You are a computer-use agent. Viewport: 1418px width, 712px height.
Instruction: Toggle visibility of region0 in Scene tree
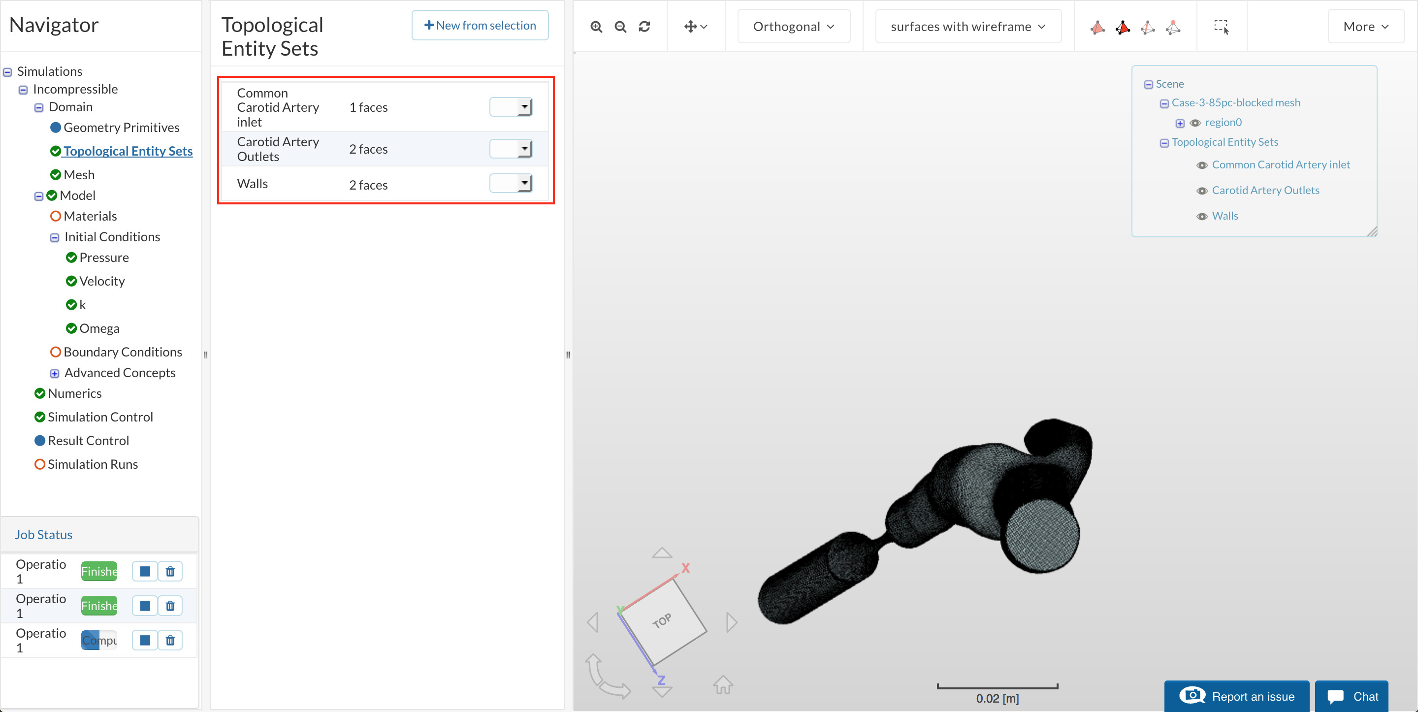tap(1195, 123)
